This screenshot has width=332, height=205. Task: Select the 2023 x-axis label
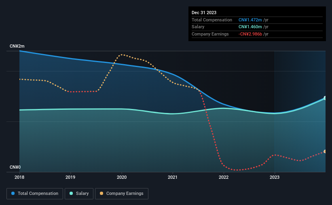point(275,177)
